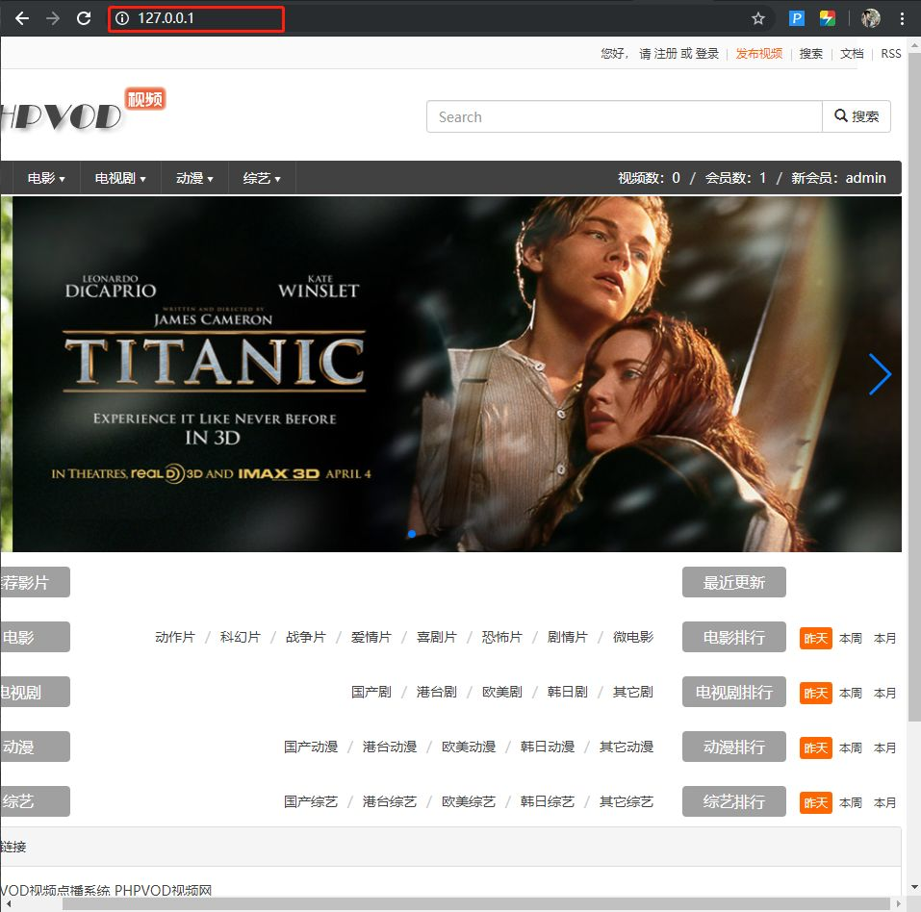Screen dimensions: 921x912
Task: Open the 韩日综艺 category link
Action: click(548, 801)
